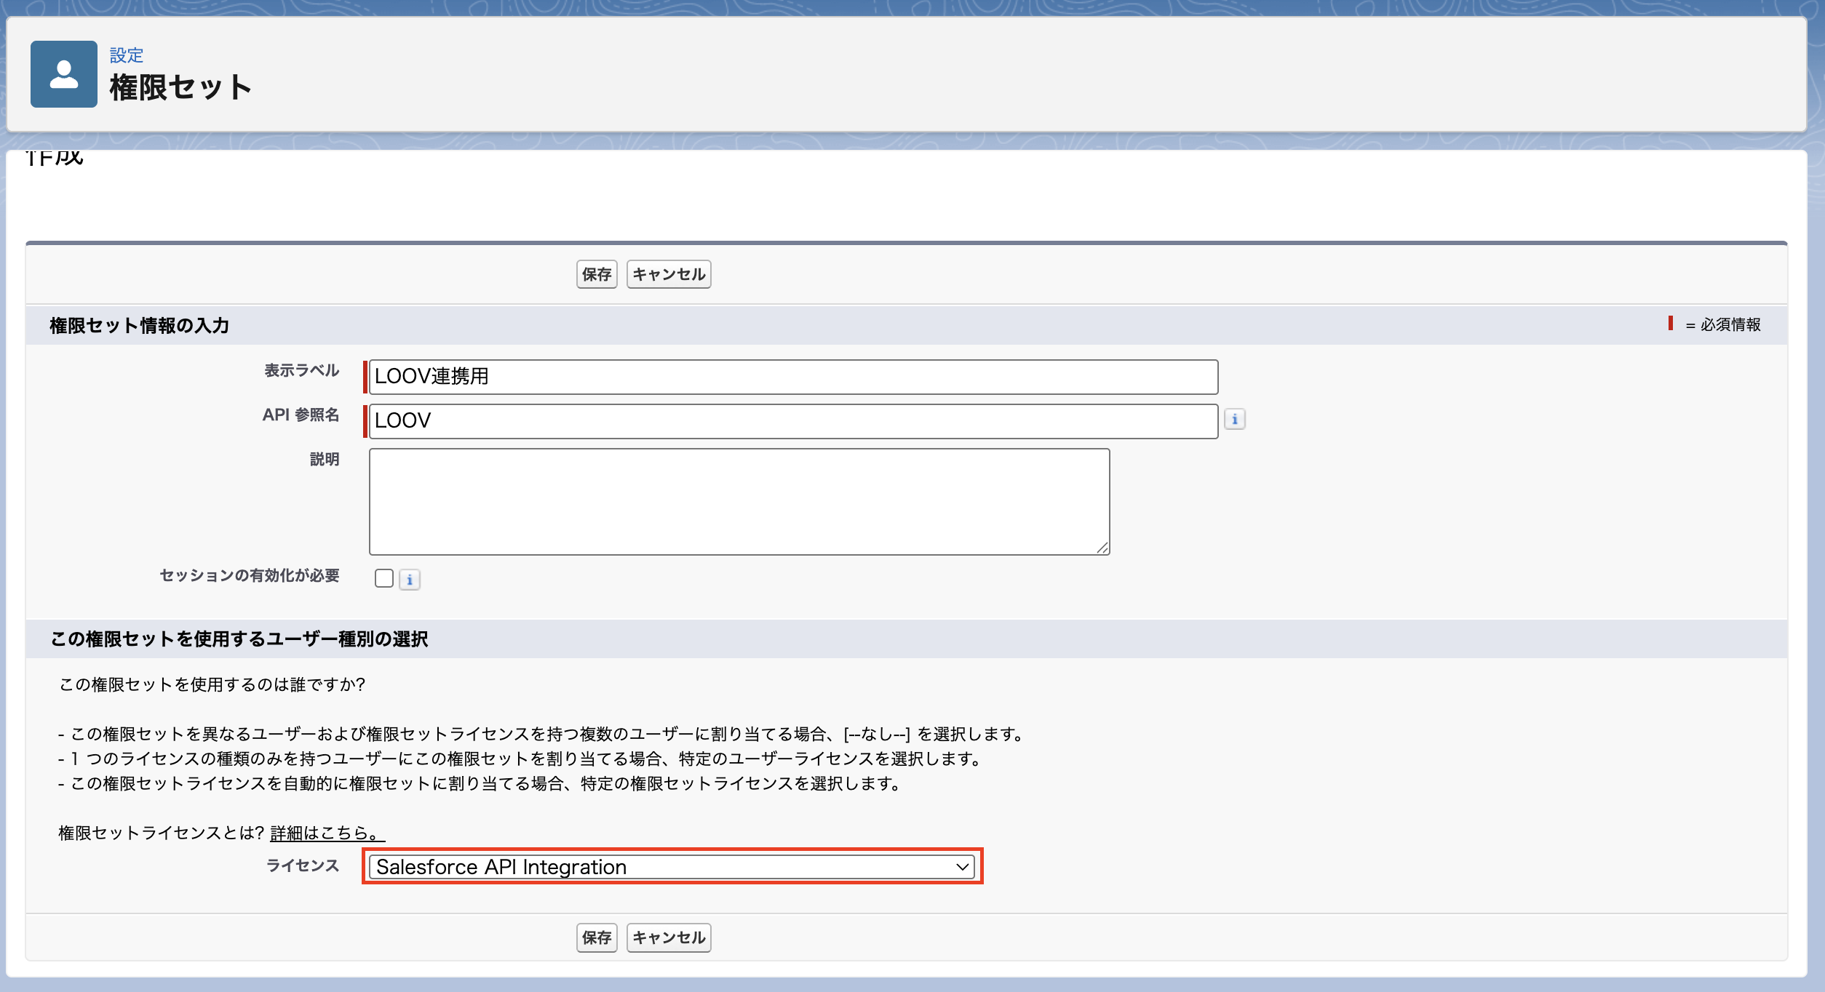Image resolution: width=1825 pixels, height=992 pixels.
Task: Click the info icon next to session checkbox
Action: tap(410, 580)
